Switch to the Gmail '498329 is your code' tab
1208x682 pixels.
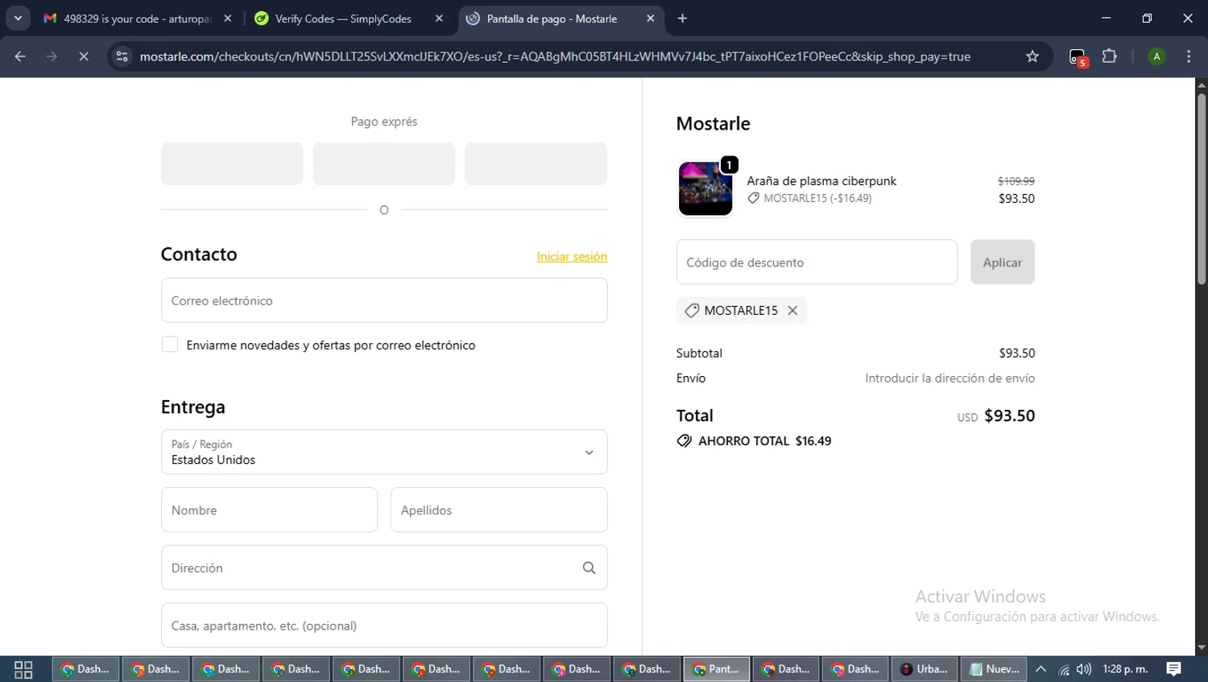tap(138, 19)
